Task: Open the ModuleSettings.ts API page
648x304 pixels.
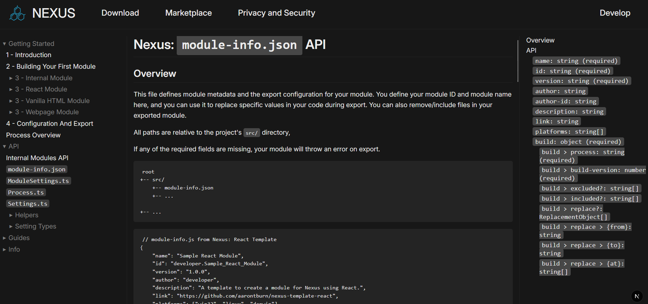Action: (x=38, y=181)
